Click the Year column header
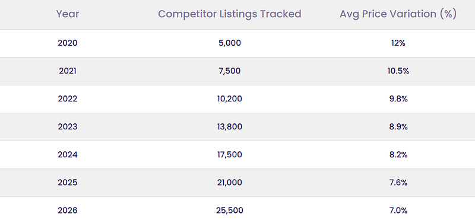The height and width of the screenshot is (223, 475). coord(68,14)
